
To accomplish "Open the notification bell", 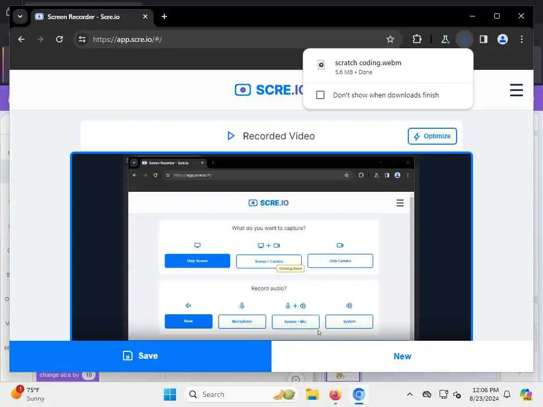I will (x=507, y=394).
